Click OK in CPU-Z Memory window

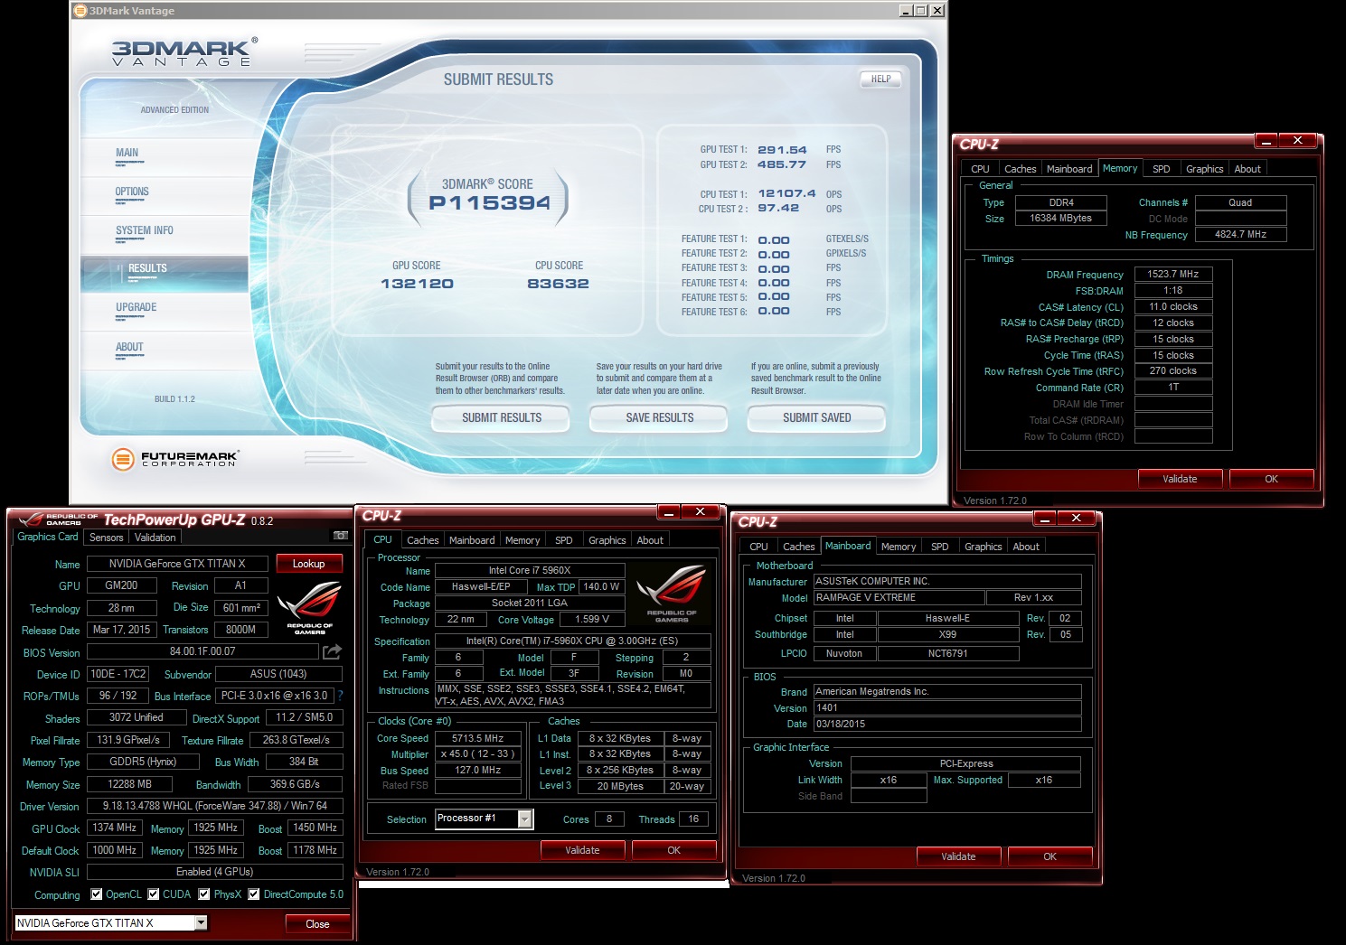click(x=1271, y=479)
